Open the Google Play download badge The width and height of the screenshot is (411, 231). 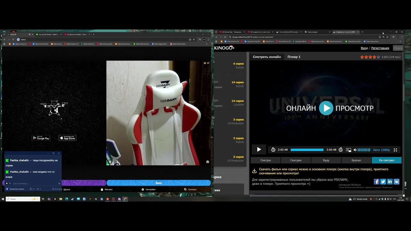41,138
